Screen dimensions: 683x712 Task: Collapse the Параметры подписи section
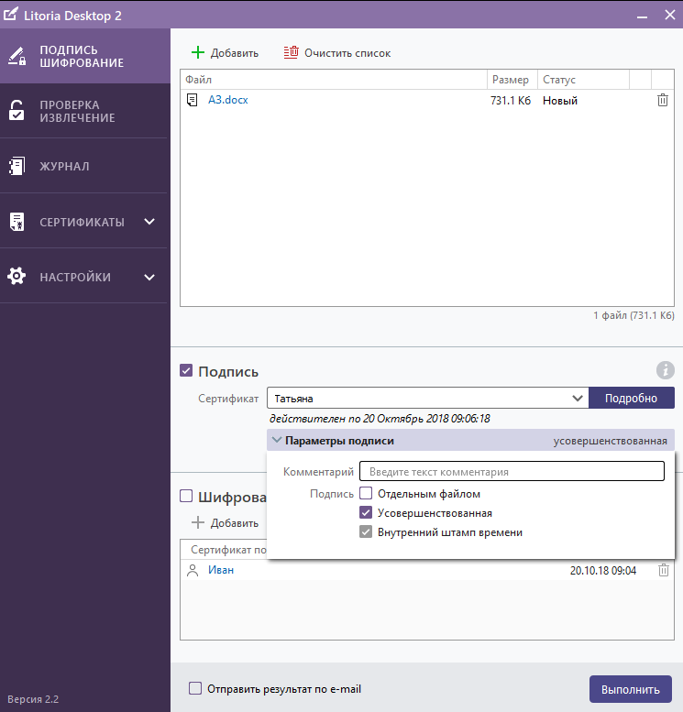click(x=471, y=441)
